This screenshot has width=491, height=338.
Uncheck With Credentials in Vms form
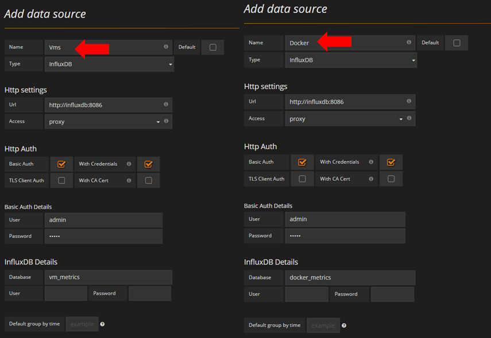(148, 164)
